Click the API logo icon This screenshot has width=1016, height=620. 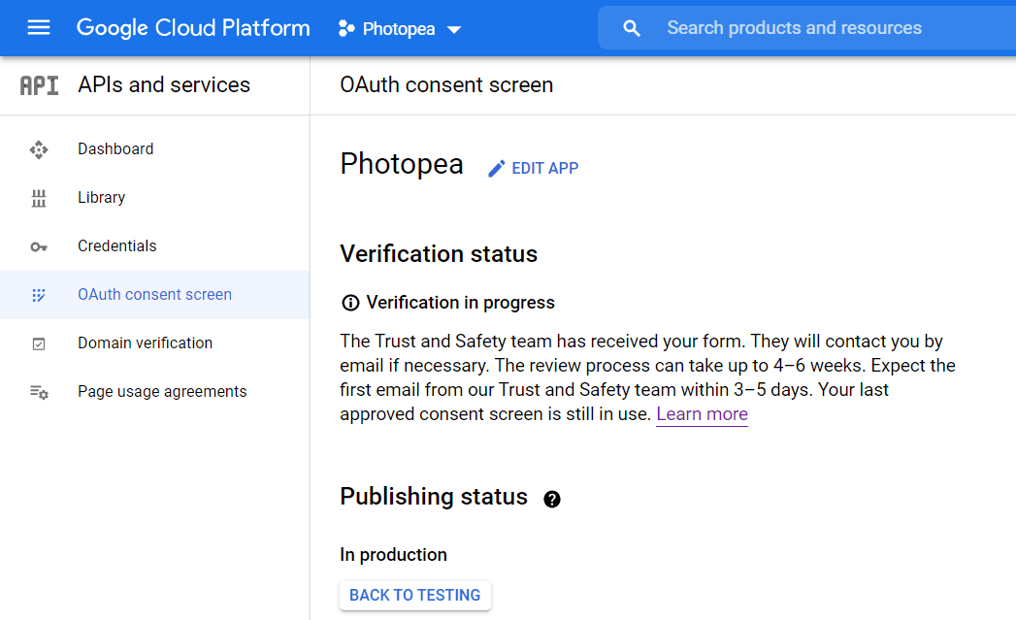point(39,85)
